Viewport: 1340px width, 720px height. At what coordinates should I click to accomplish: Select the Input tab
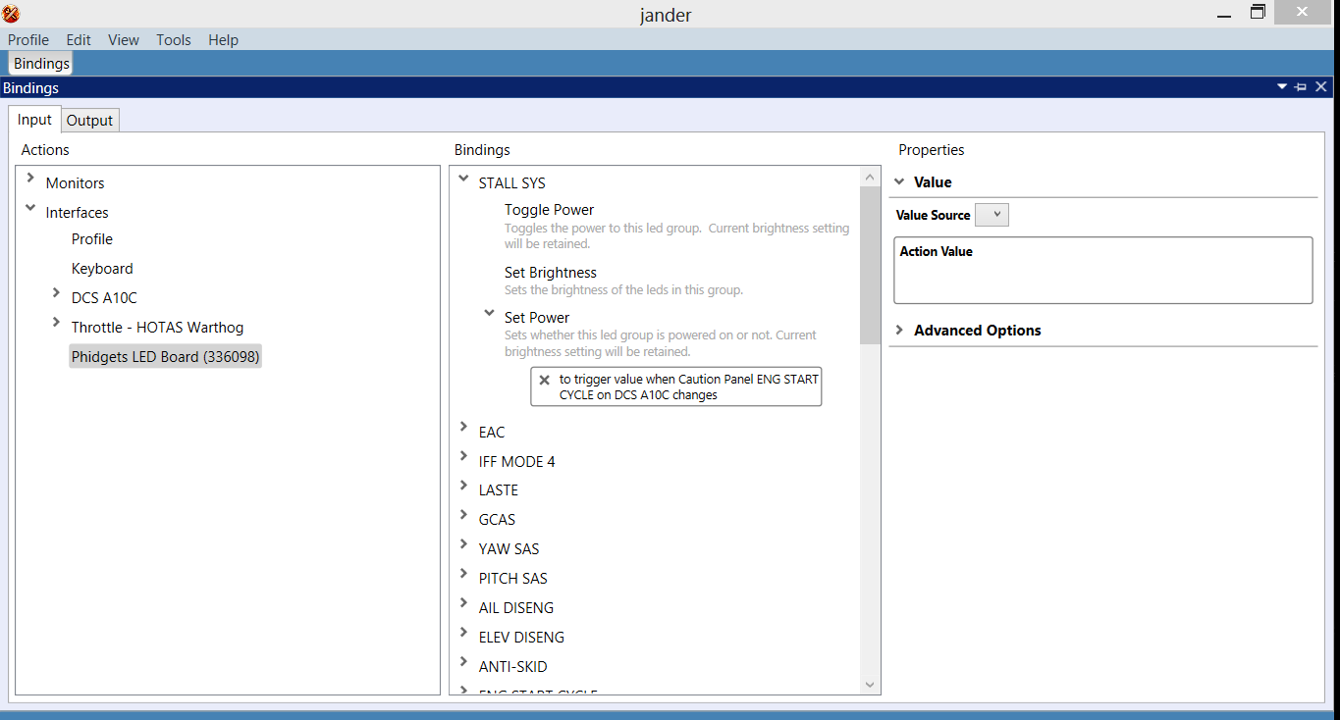(34, 120)
